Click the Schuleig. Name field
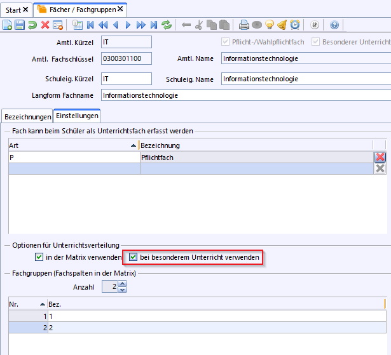 click(306, 79)
